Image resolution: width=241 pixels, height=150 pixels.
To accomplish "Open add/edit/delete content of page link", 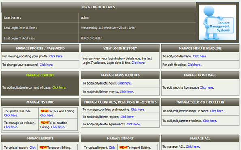I will click(x=59, y=87).
